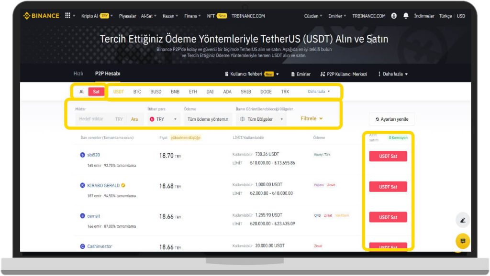The image size is (490, 276).
Task: Open the Piyasalar menu item
Action: [x=127, y=16]
